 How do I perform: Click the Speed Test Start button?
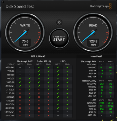coord(59,38)
